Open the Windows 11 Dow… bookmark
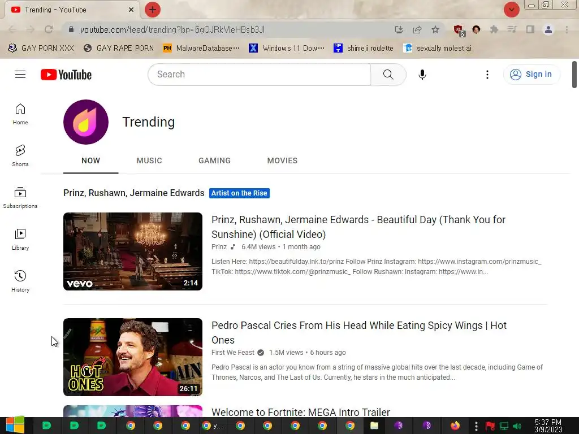This screenshot has width=579, height=434. click(x=287, y=49)
